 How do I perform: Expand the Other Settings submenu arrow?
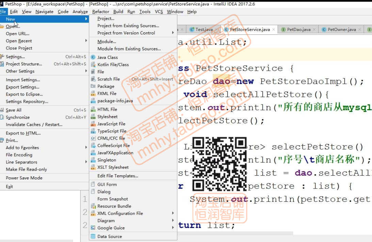tap(86, 71)
